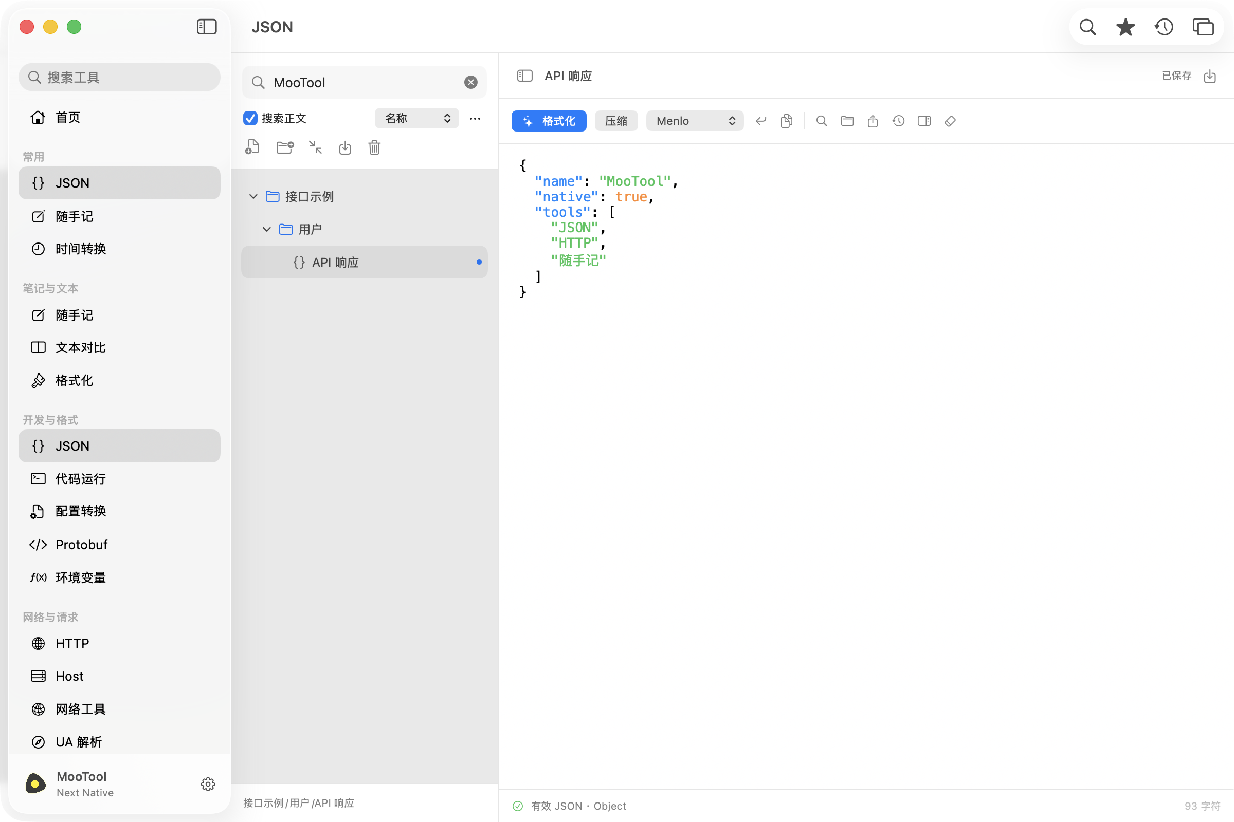Open the history clock icon in editor toolbar
1234x822 pixels.
point(898,121)
